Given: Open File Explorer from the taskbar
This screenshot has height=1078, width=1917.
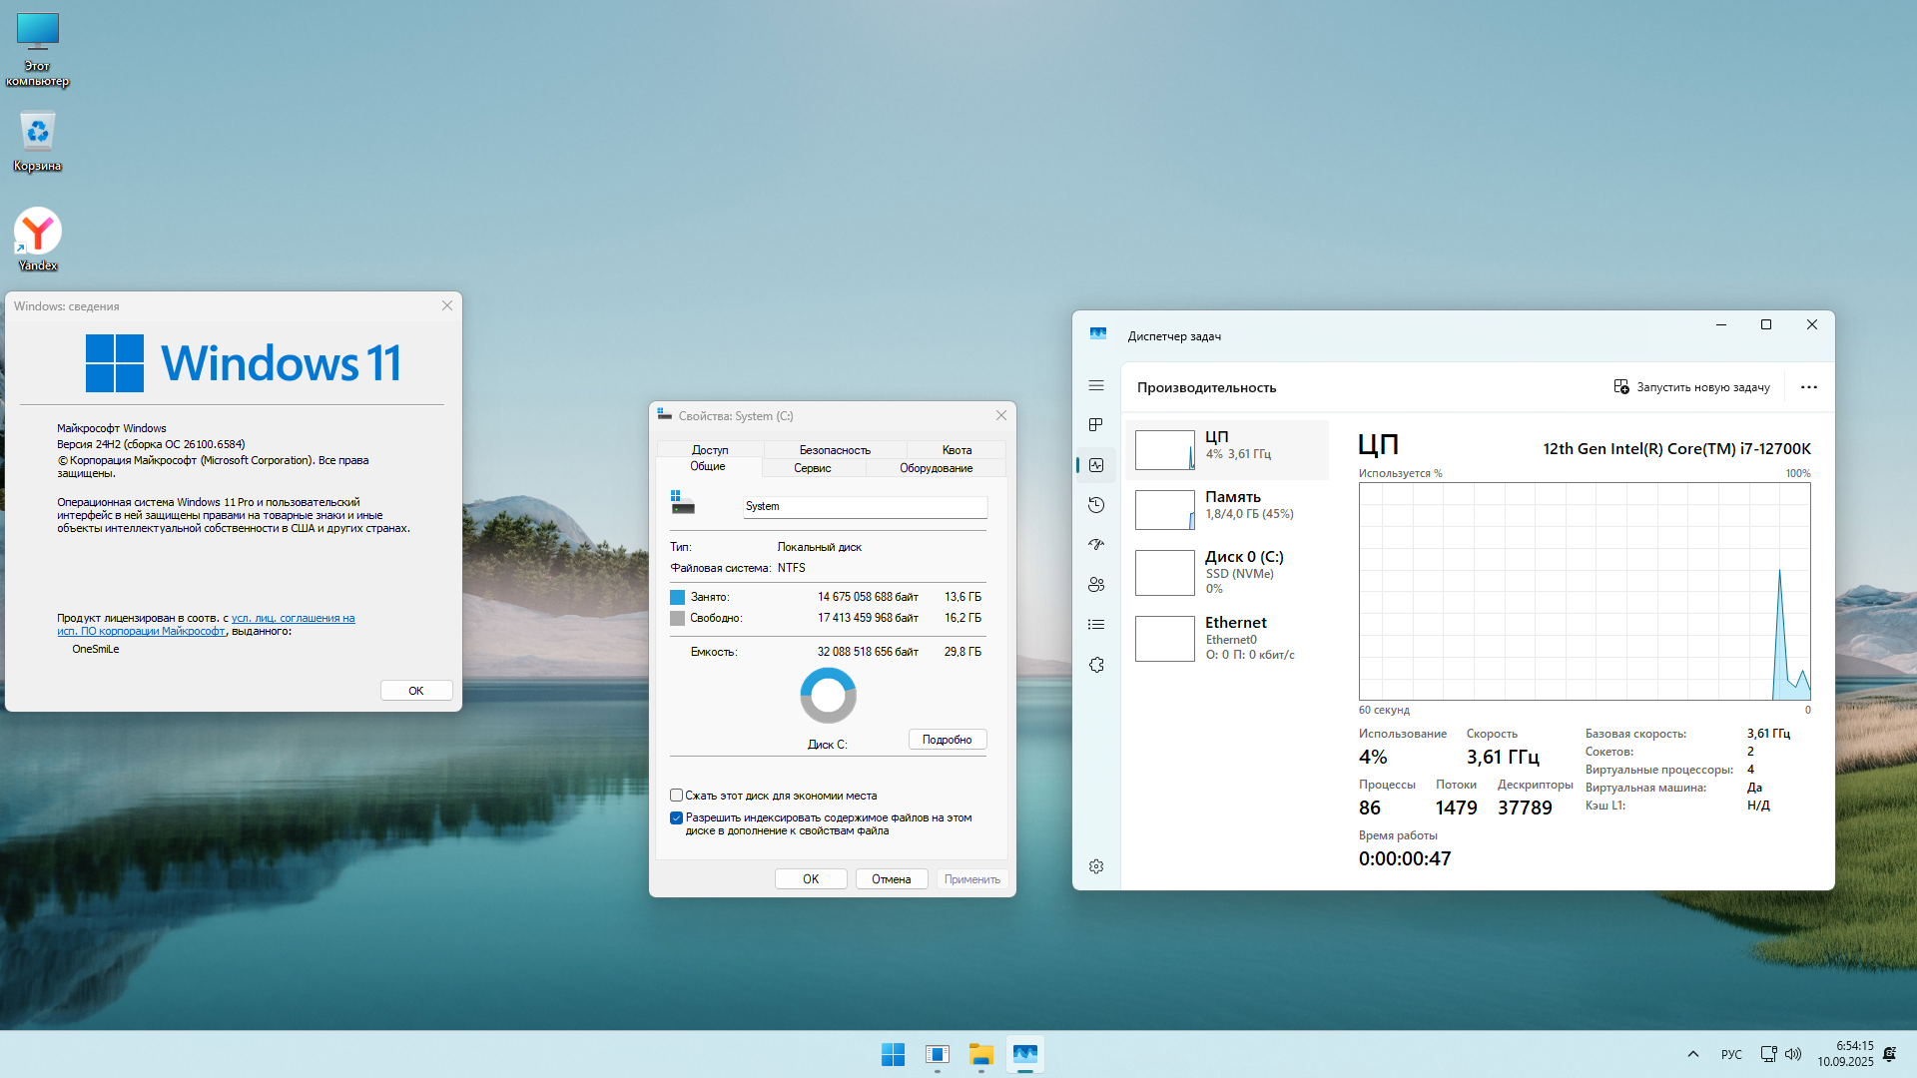Looking at the screenshot, I should point(980,1054).
